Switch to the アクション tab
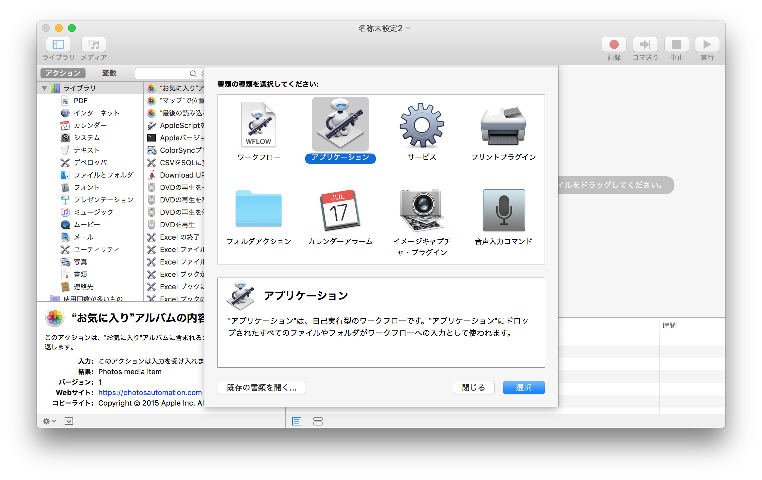The image size is (762, 480). pos(63,73)
